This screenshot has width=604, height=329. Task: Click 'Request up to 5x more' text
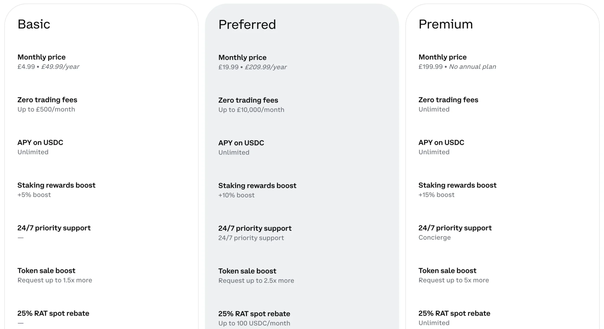pos(453,280)
